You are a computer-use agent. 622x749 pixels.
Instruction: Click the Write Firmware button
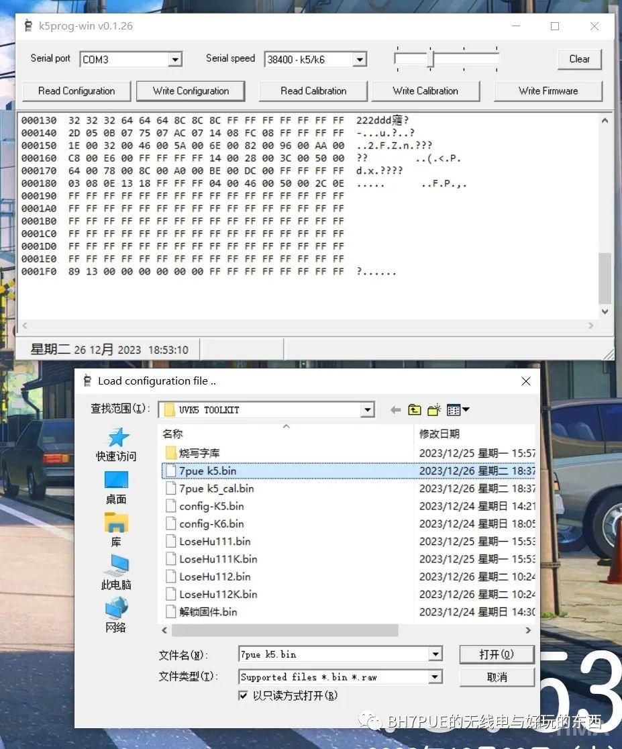pyautogui.click(x=548, y=91)
